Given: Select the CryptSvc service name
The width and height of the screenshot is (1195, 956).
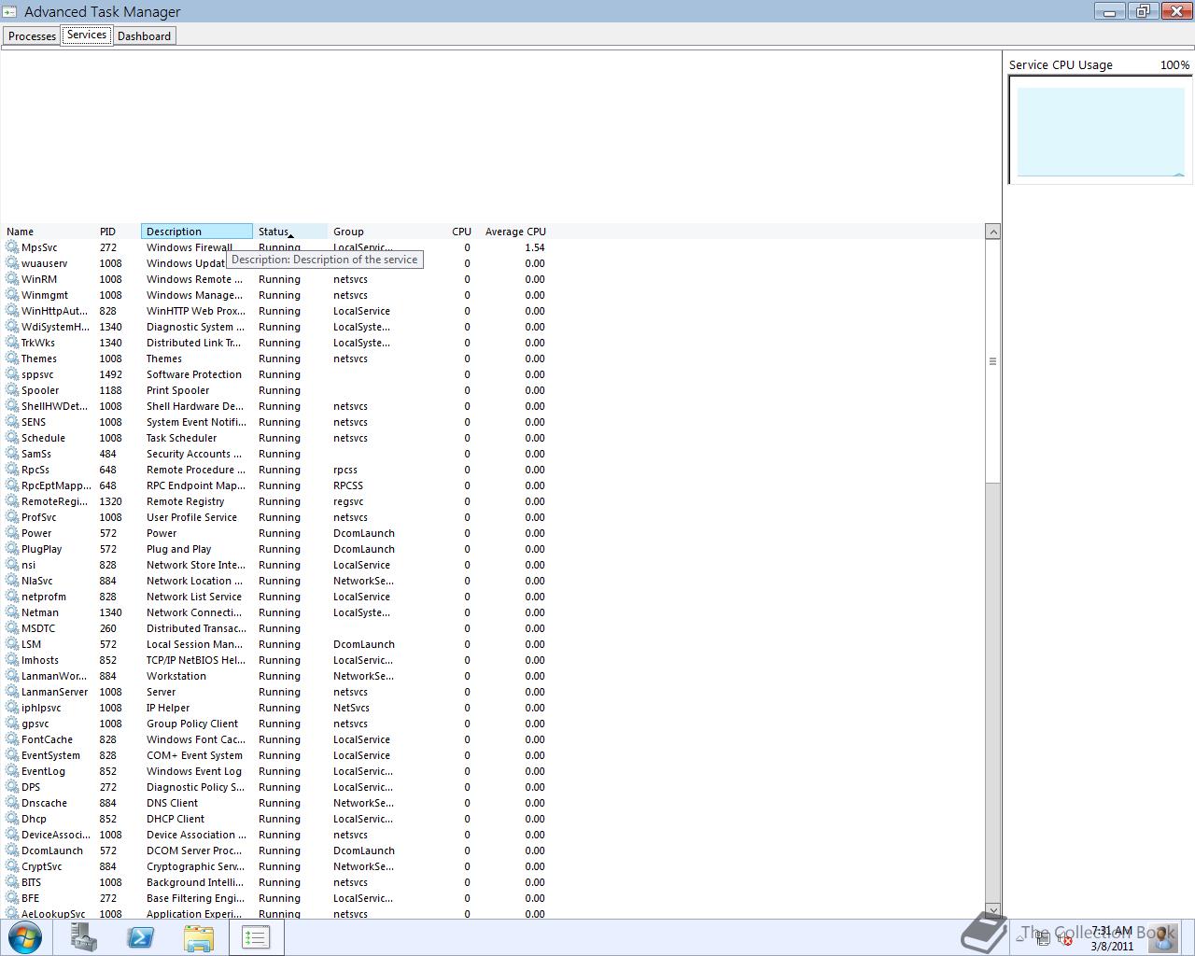Looking at the screenshot, I should tap(41, 866).
